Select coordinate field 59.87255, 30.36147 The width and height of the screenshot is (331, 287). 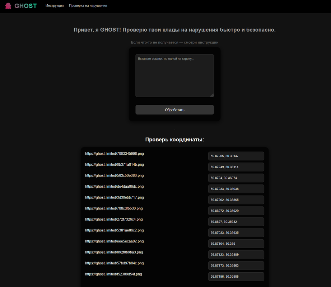click(x=236, y=156)
